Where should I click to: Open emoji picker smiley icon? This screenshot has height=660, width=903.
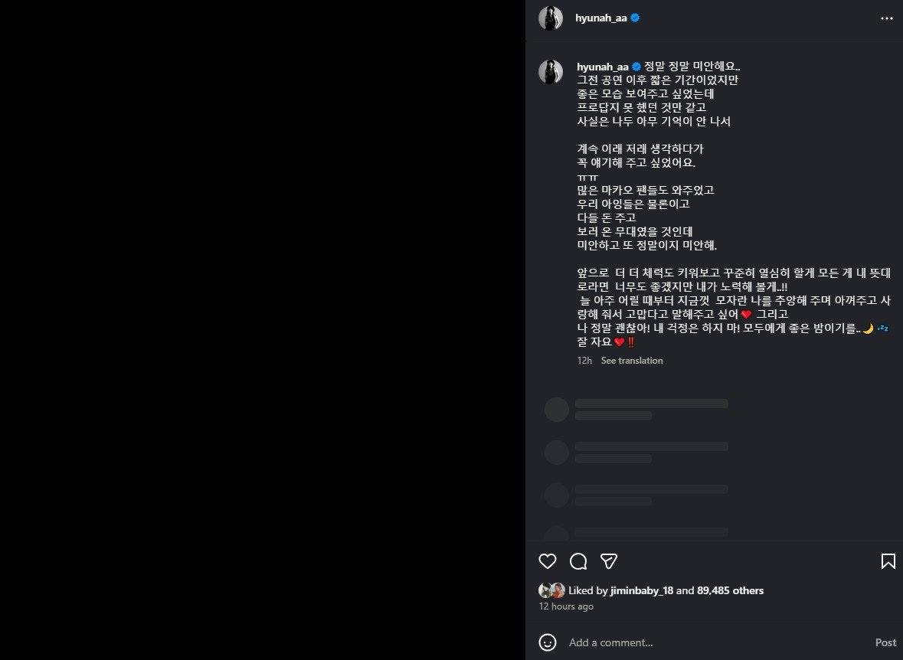pyautogui.click(x=547, y=642)
